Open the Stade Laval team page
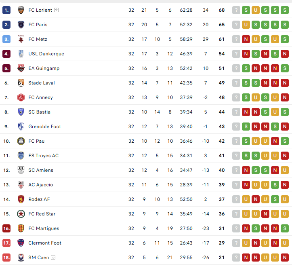 pos(42,83)
